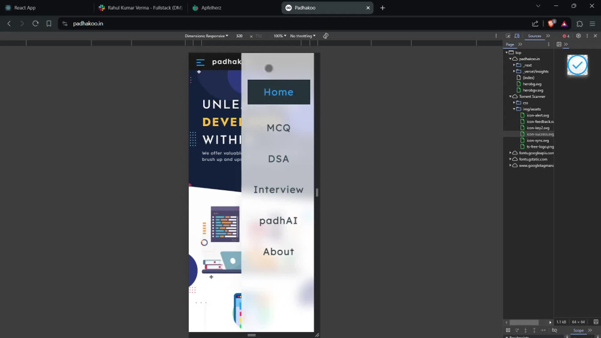Show more navigator tabs next to Page
The width and height of the screenshot is (601, 338).
click(x=520, y=44)
